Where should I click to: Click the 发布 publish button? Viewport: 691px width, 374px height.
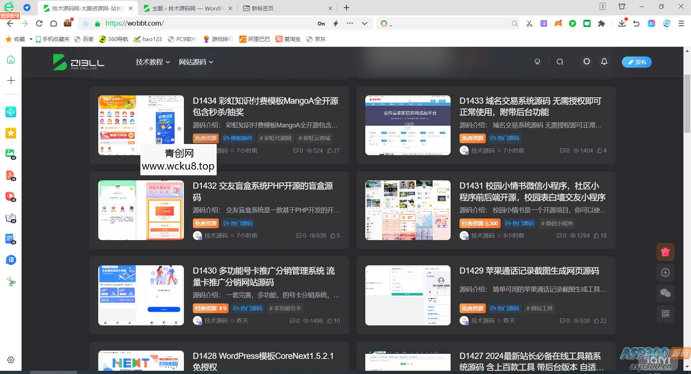click(x=636, y=62)
